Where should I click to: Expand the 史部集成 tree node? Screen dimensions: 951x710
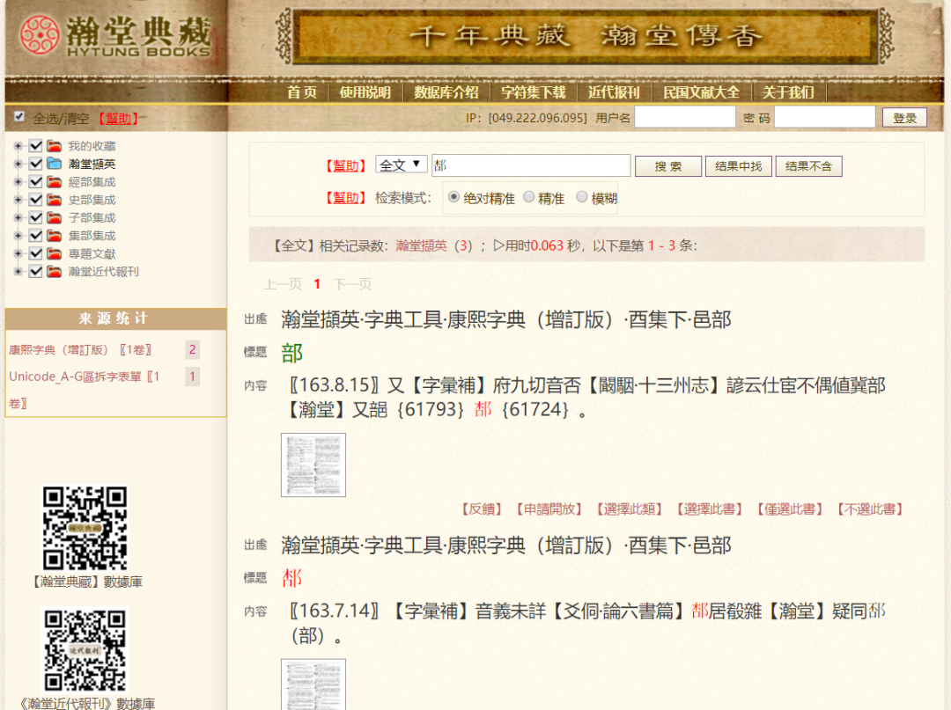click(18, 199)
